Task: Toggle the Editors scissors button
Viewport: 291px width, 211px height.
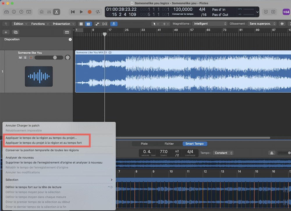Action: pos(56,12)
